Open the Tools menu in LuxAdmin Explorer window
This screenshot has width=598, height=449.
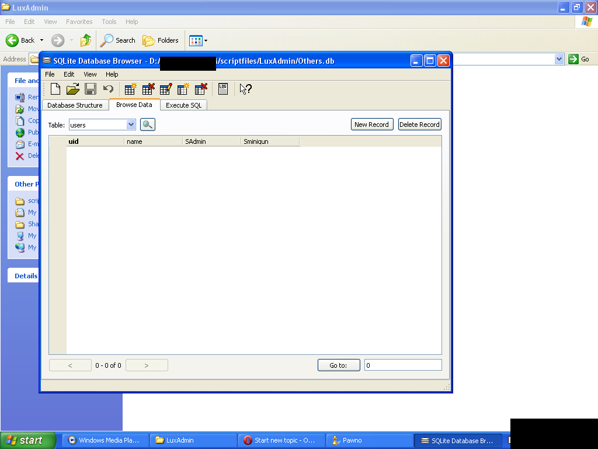coord(109,22)
